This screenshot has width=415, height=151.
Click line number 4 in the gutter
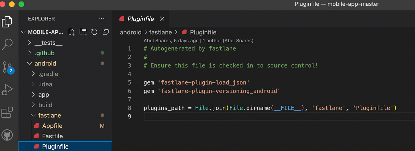click(129, 74)
